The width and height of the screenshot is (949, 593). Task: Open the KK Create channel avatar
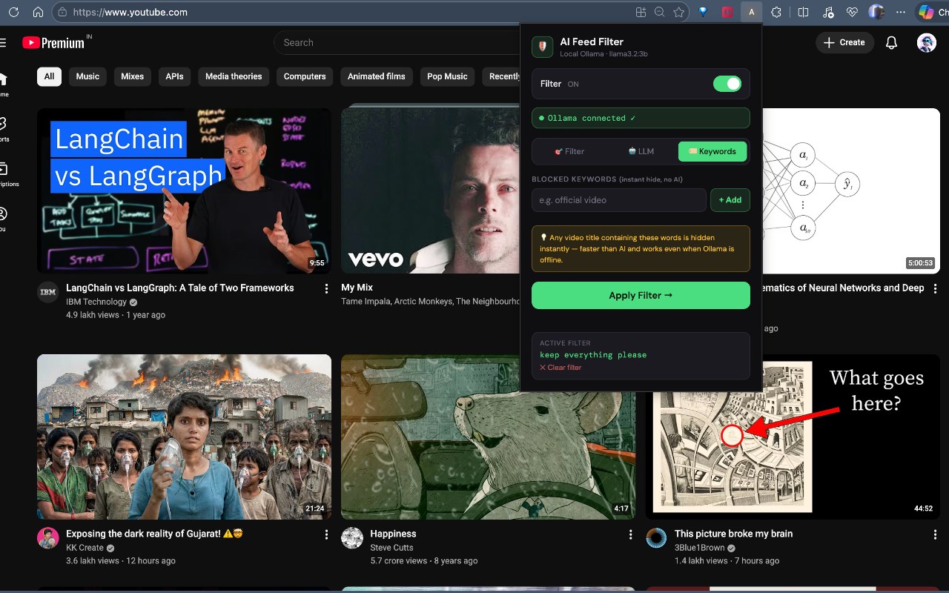point(47,538)
